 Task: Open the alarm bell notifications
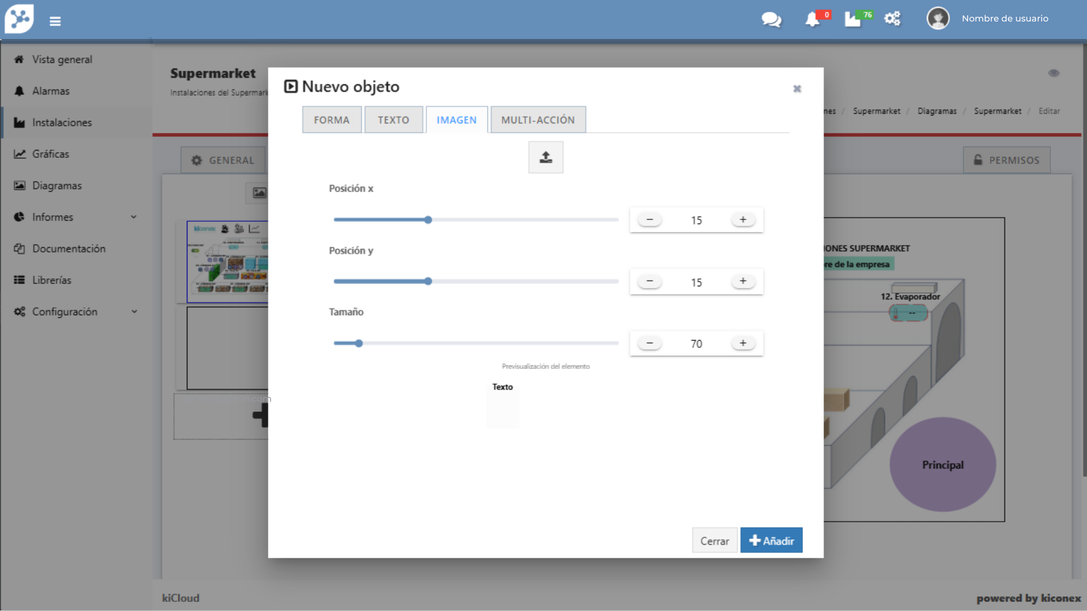(x=812, y=19)
